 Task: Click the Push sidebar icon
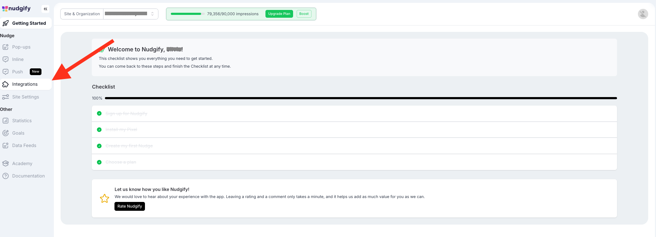pos(5,72)
